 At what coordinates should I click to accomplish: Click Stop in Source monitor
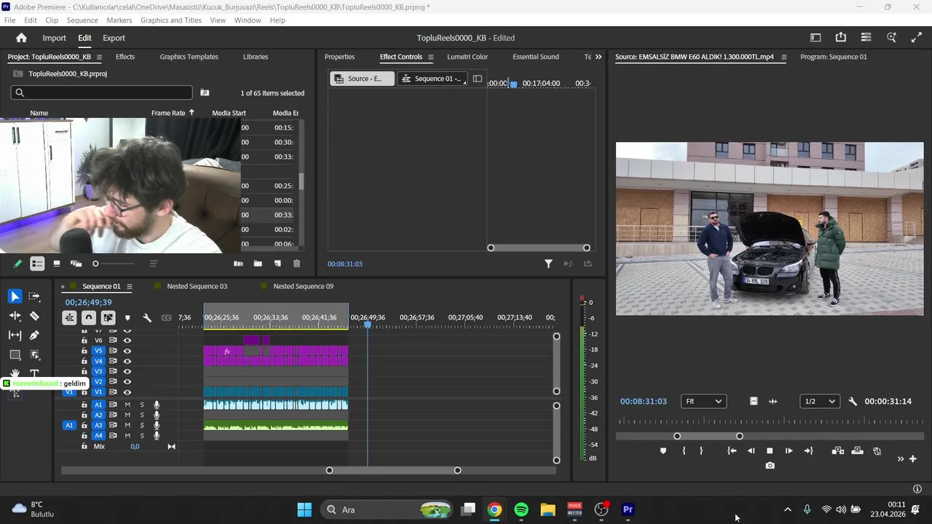tap(770, 451)
